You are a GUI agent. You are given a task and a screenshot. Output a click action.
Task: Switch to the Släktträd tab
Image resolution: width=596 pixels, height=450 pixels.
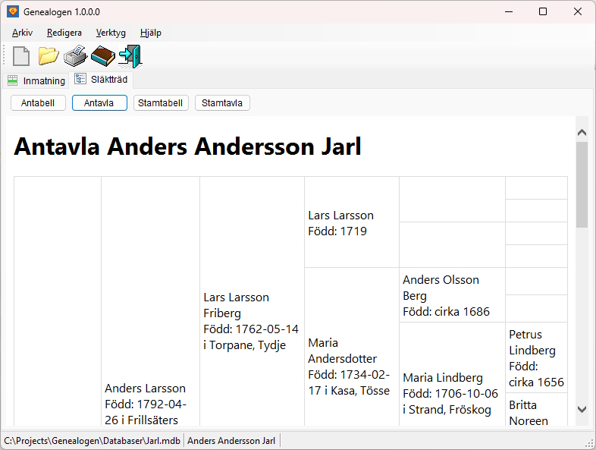point(101,79)
